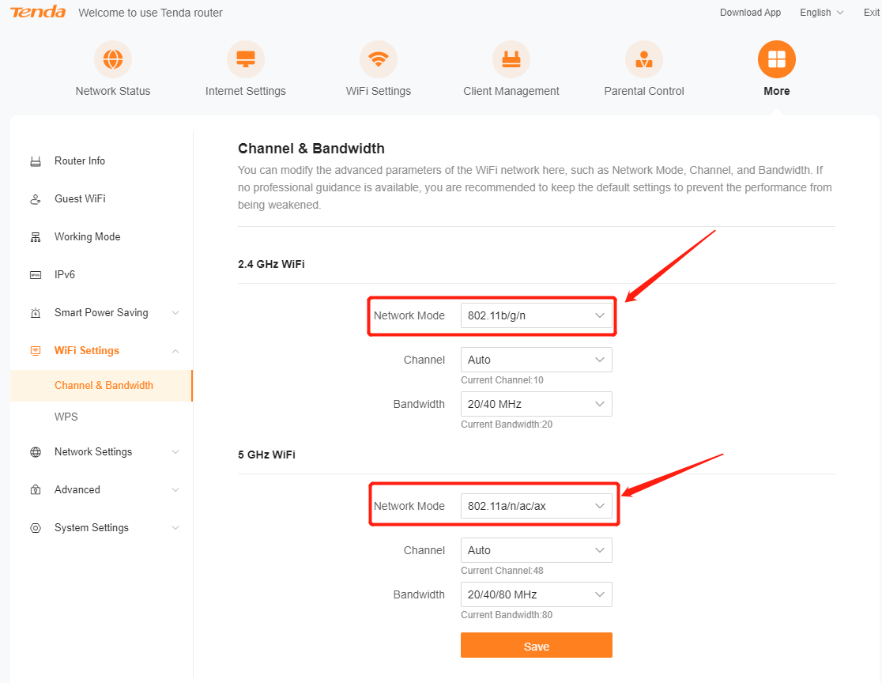This screenshot has height=683, width=882.
Task: Switch to the WPS submenu item
Action: click(x=66, y=417)
